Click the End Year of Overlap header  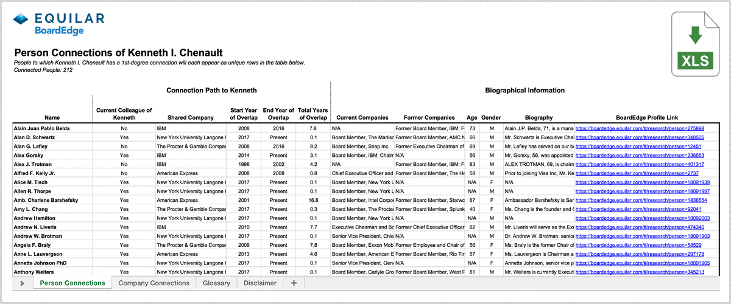click(x=278, y=114)
